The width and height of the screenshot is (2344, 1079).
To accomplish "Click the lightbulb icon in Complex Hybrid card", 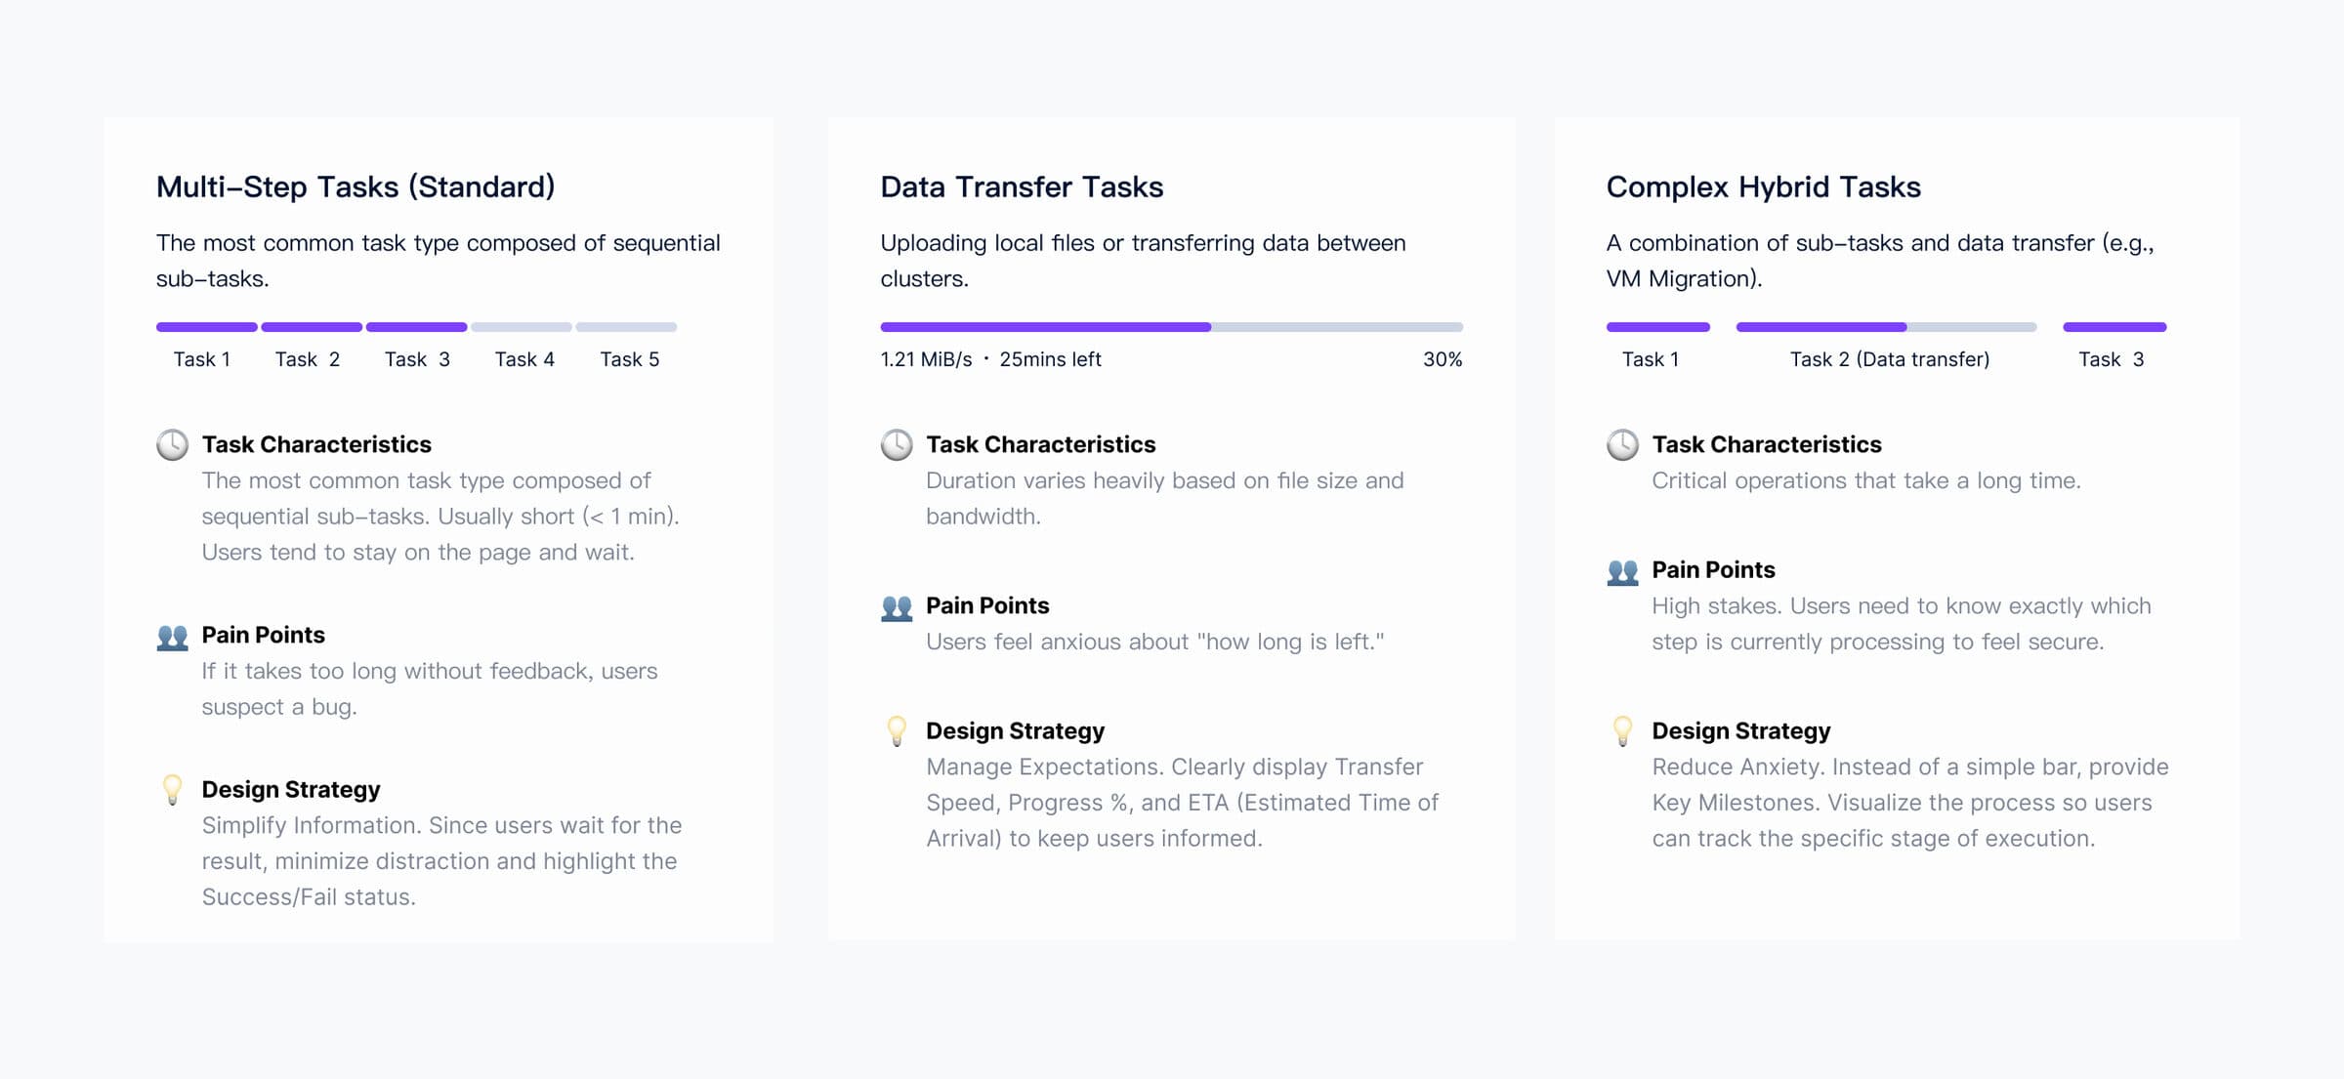I will 1622,730.
